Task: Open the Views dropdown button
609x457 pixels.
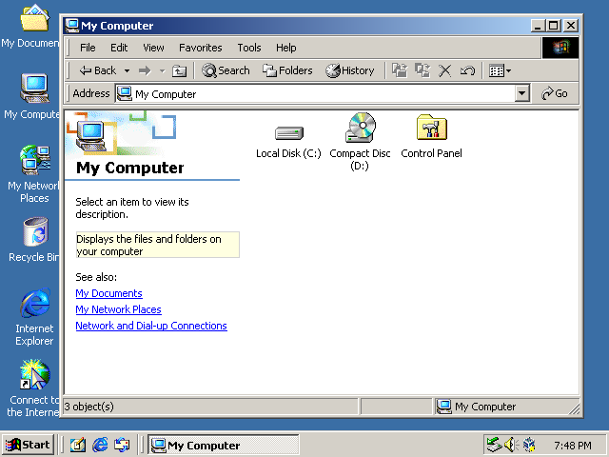Action: 500,70
